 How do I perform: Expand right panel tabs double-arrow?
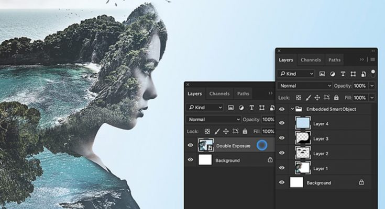(x=362, y=60)
